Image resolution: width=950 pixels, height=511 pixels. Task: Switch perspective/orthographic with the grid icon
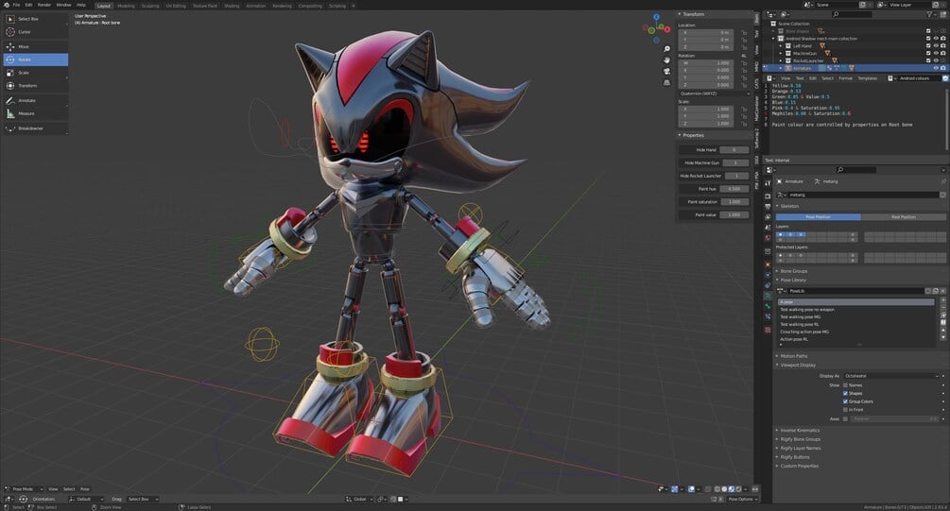(x=666, y=82)
